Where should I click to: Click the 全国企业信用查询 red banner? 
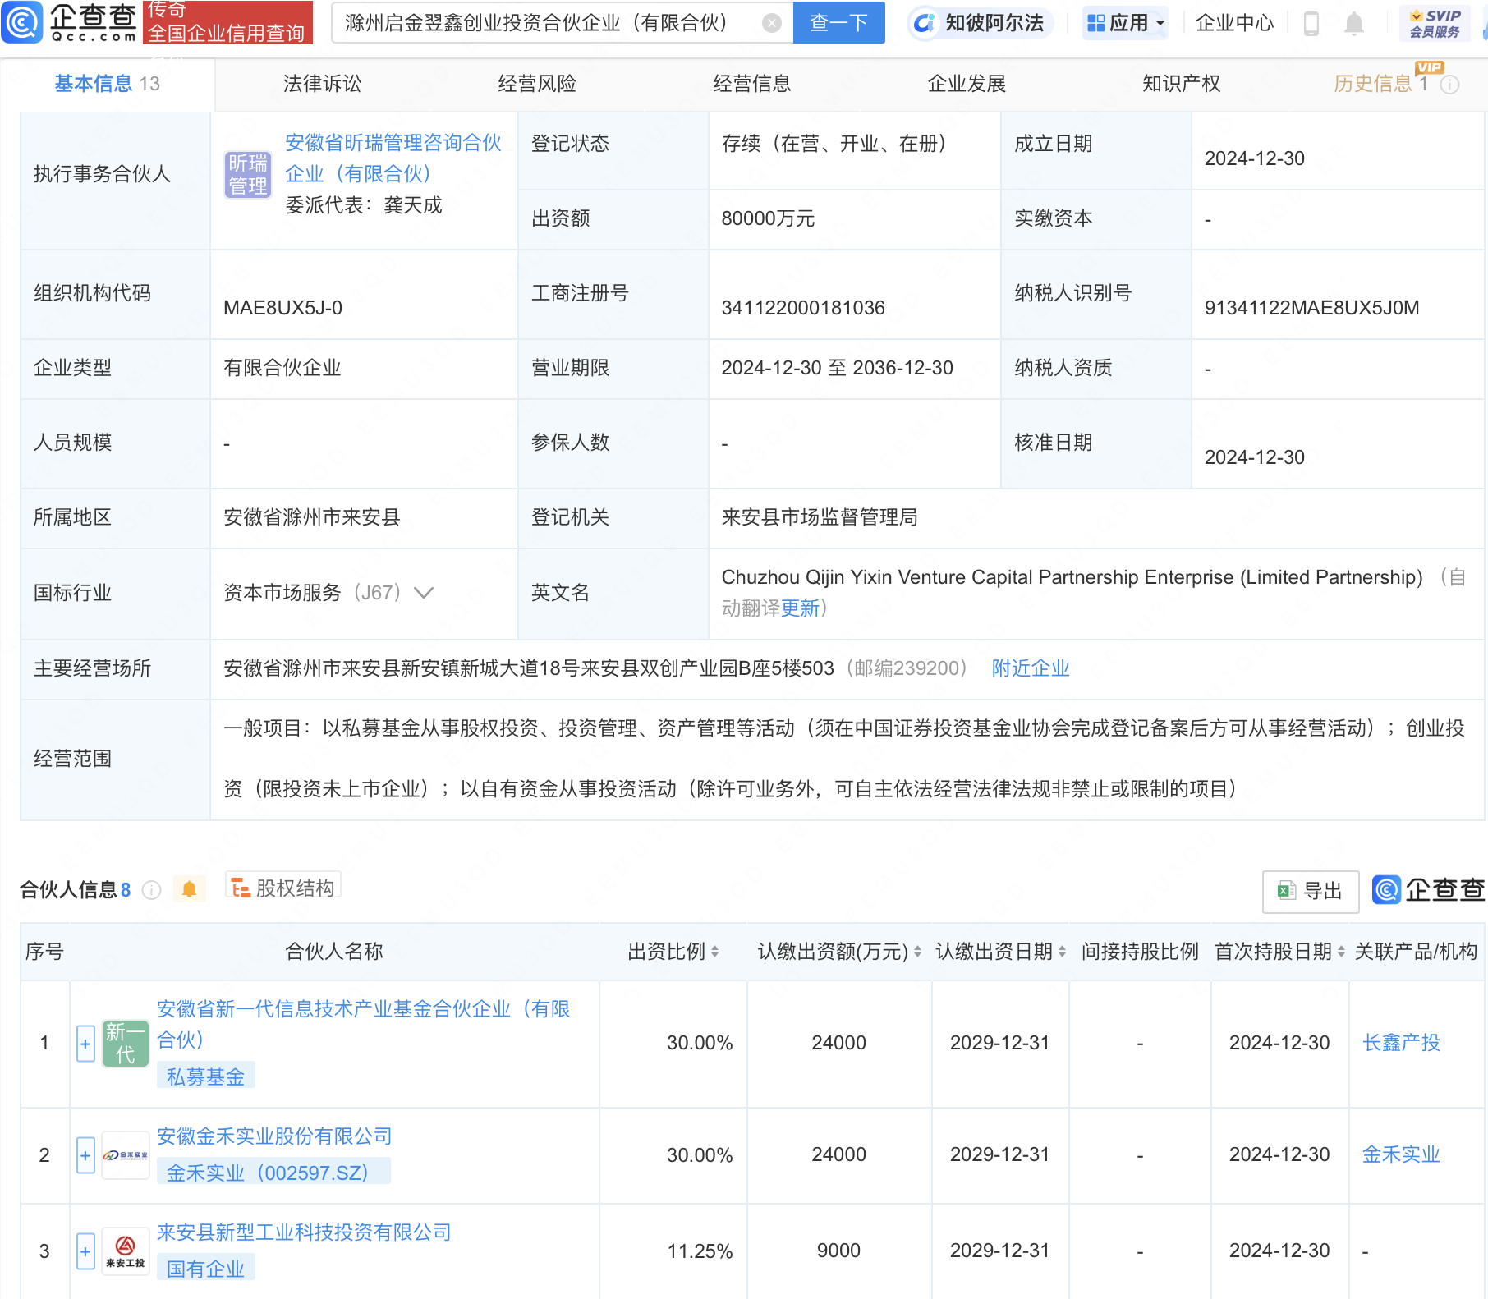[227, 22]
